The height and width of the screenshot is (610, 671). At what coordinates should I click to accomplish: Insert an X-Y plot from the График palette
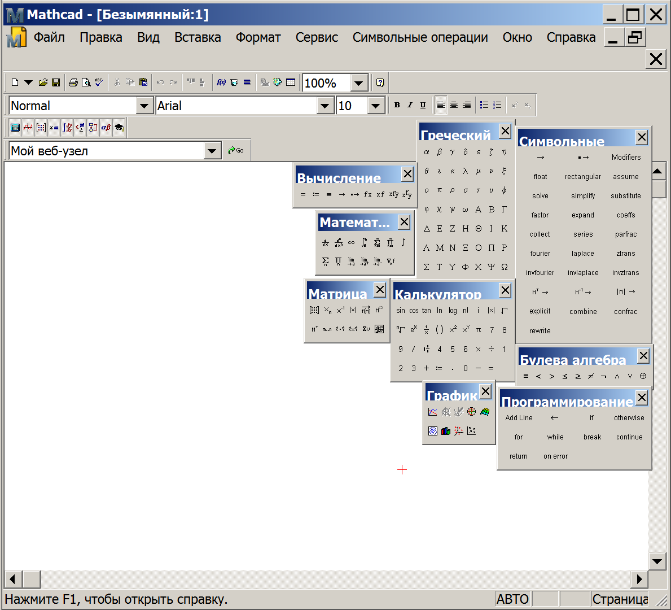click(433, 412)
